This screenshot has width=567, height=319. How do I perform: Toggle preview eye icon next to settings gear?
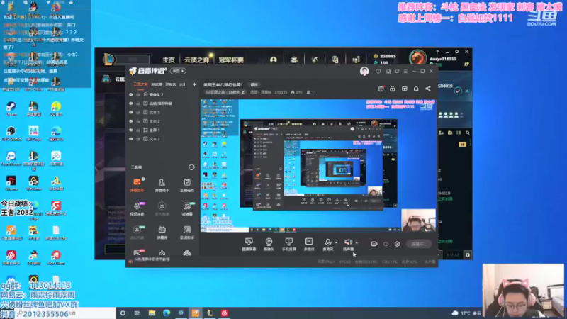pyautogui.click(x=386, y=244)
